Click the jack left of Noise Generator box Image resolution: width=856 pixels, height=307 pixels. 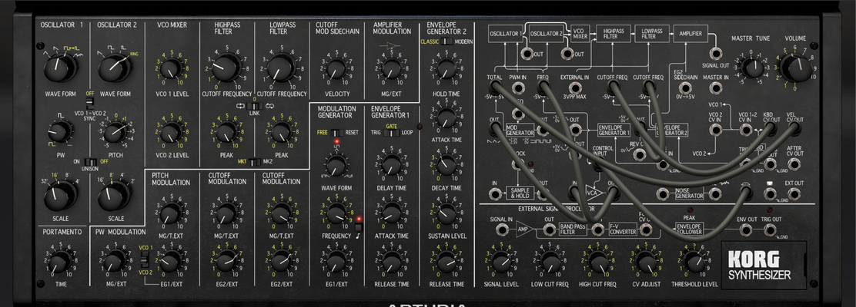663,193
